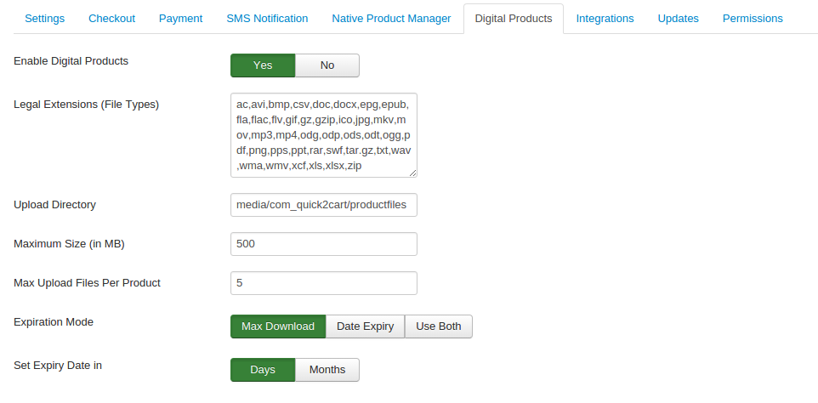Click the Digital Products tab

pyautogui.click(x=513, y=19)
